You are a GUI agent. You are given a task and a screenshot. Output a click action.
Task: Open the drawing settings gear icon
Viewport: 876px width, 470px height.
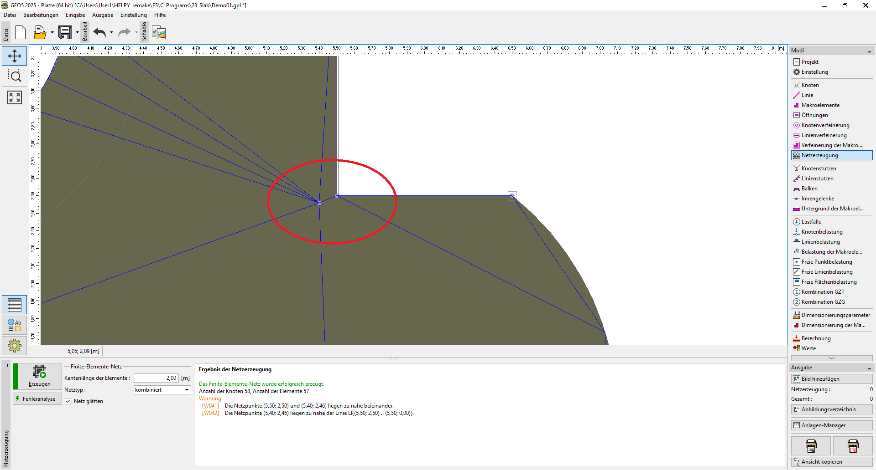tap(15, 346)
